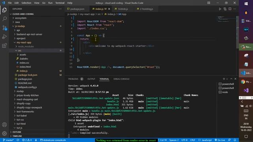Open the Manage gear icon

(x=4, y=133)
